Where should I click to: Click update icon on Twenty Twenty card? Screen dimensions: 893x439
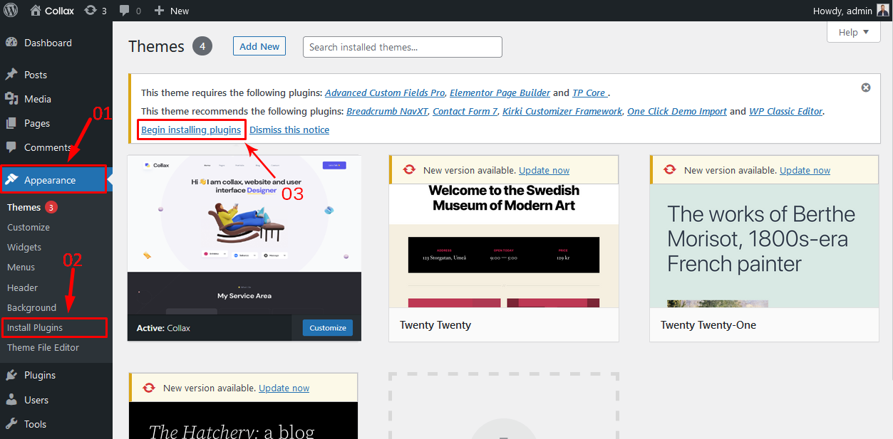click(409, 170)
